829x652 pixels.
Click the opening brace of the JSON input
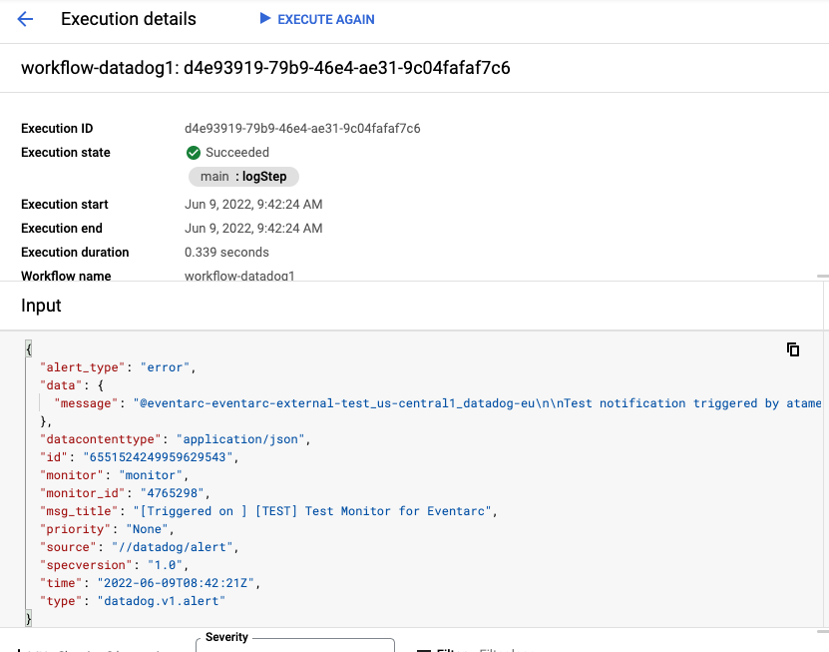[29, 348]
